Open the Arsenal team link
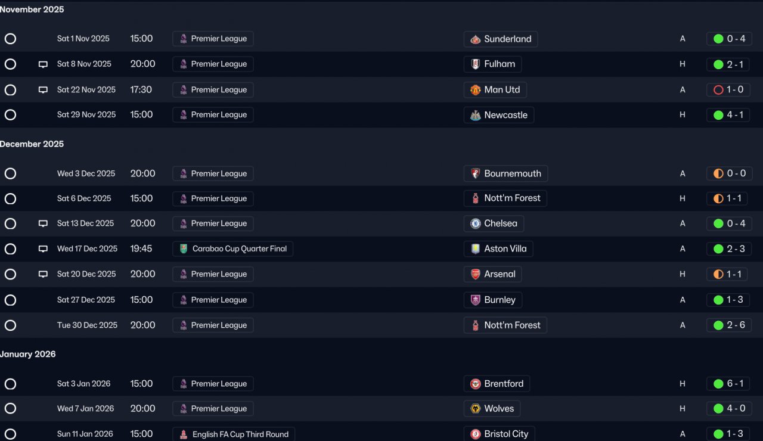Screen dimensions: 763x441 [x=500, y=274]
